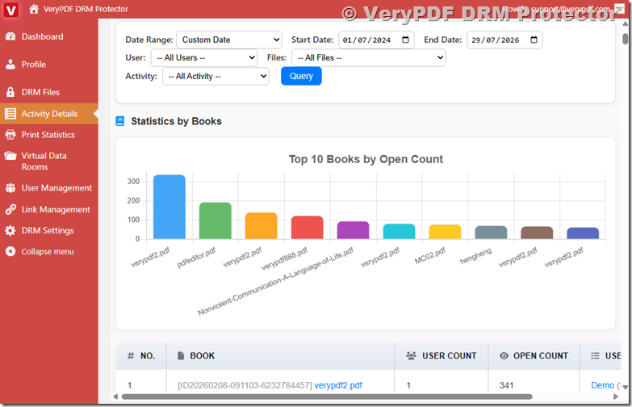
Task: Click the vertical scrollbar thumb at right edge
Action: (x=626, y=39)
